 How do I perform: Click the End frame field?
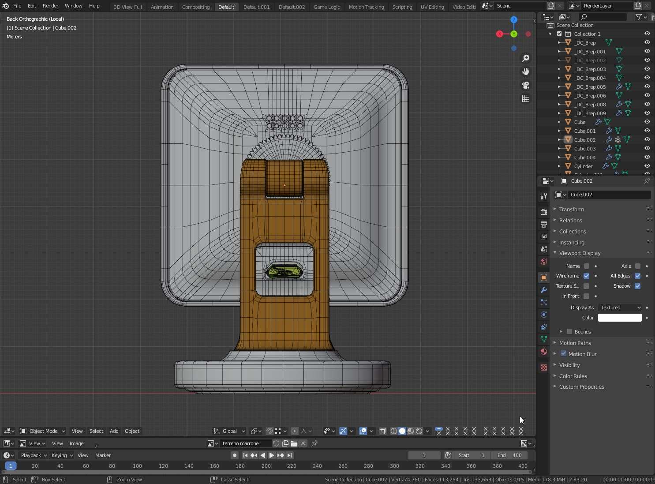click(510, 455)
